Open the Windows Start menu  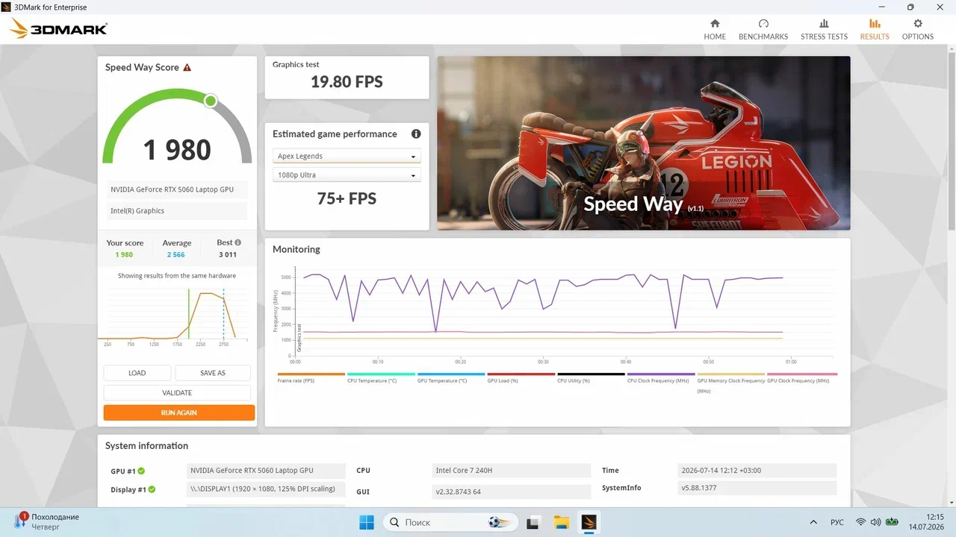(x=367, y=522)
